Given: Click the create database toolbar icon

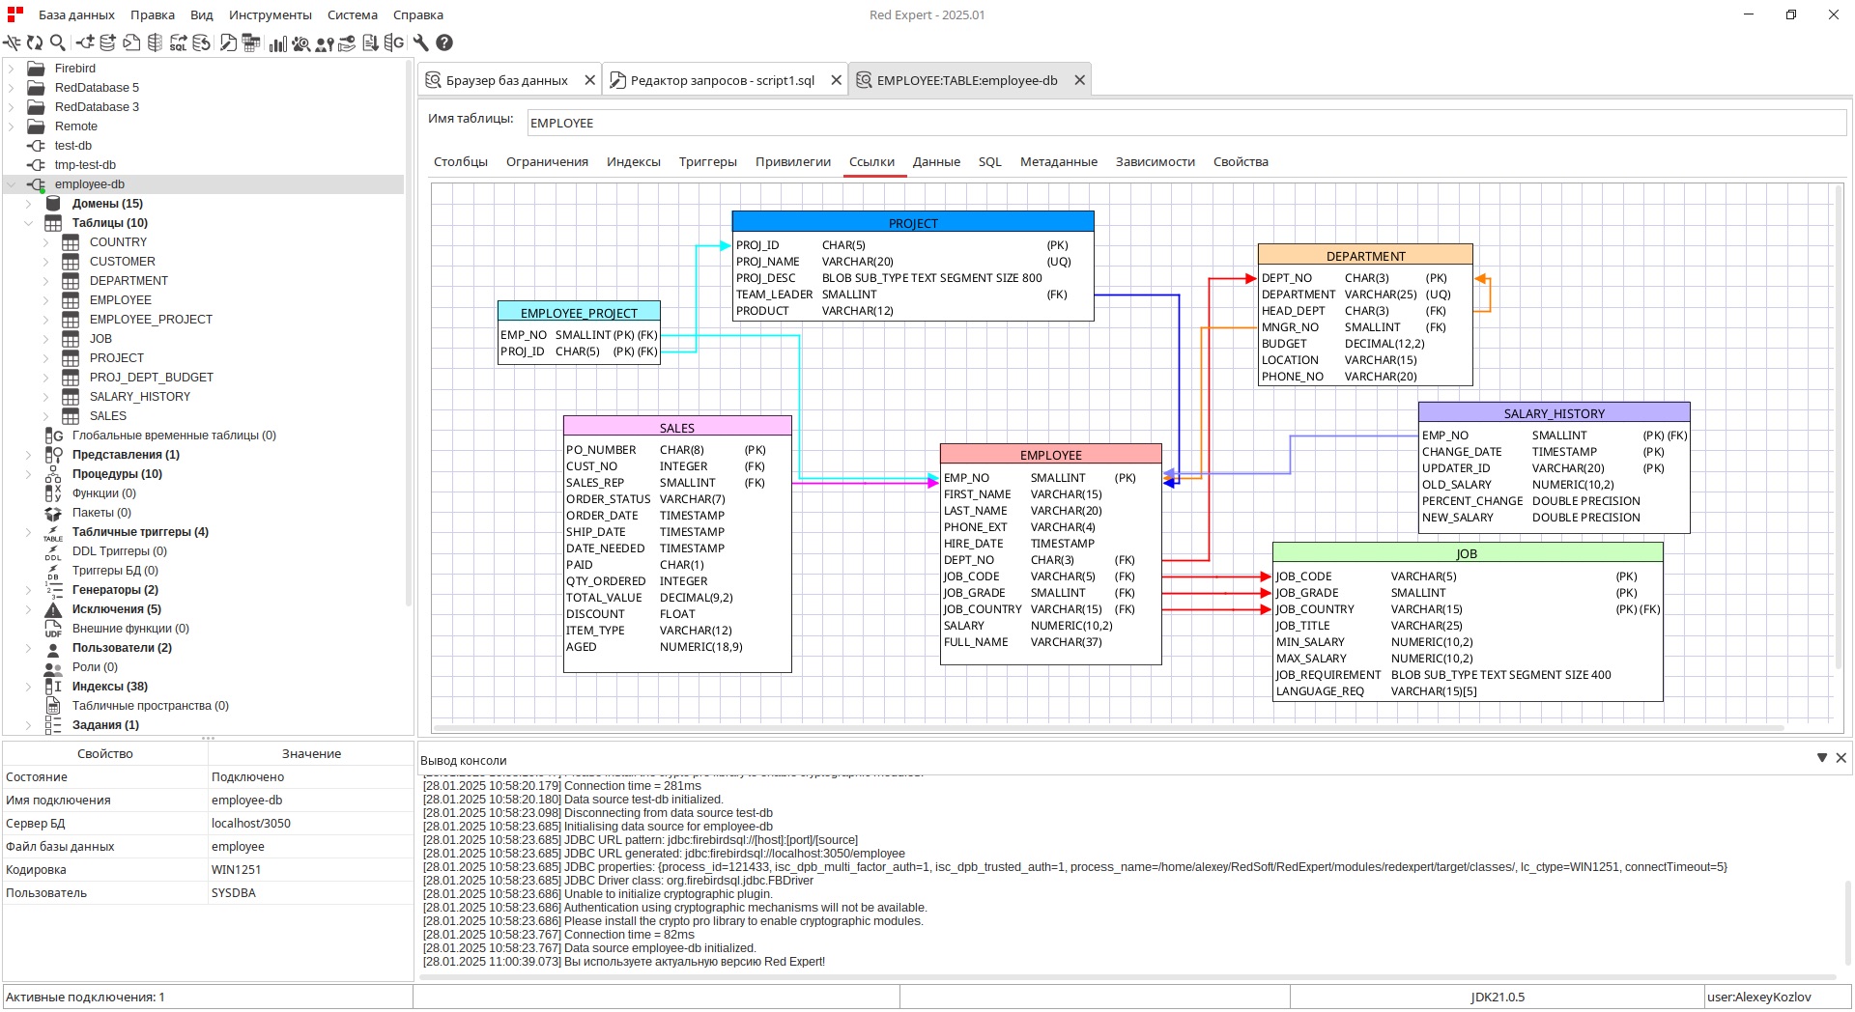Looking at the screenshot, I should [x=108, y=42].
